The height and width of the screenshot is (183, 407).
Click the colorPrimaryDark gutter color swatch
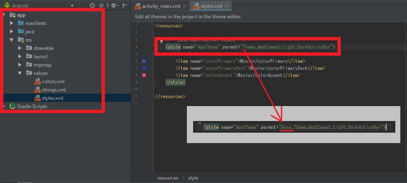point(144,68)
